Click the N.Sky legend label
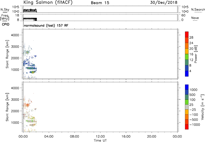Viewport: 205px width, 142px height. tap(5, 9)
